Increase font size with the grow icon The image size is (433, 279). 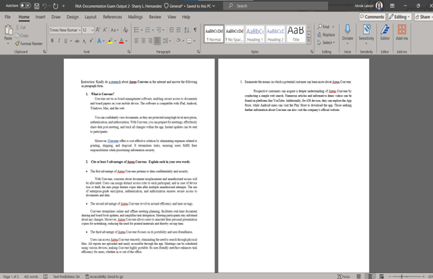[97, 30]
